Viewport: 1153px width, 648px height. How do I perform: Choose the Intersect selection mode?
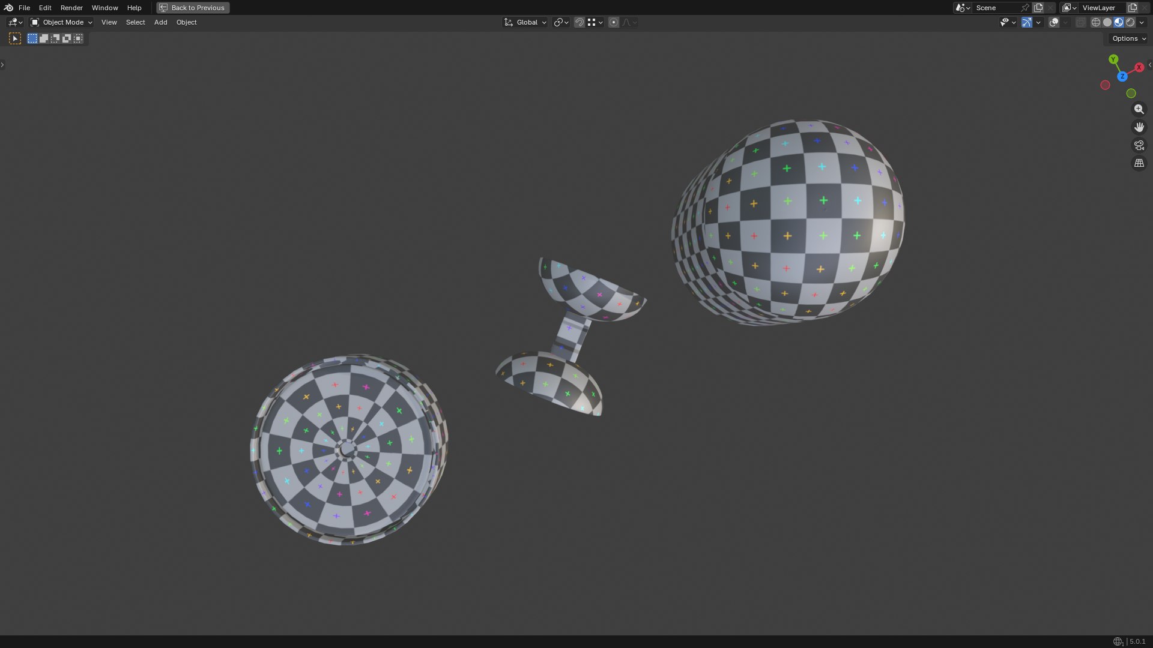pyautogui.click(x=78, y=38)
